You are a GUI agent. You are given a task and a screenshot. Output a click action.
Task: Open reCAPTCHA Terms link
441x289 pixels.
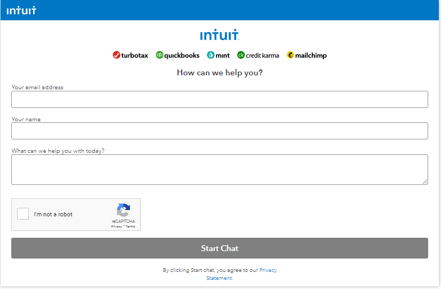coord(130,226)
